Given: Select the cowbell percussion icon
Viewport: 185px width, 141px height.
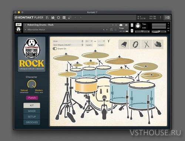Looking at the screenshot, I should click(x=124, y=44).
